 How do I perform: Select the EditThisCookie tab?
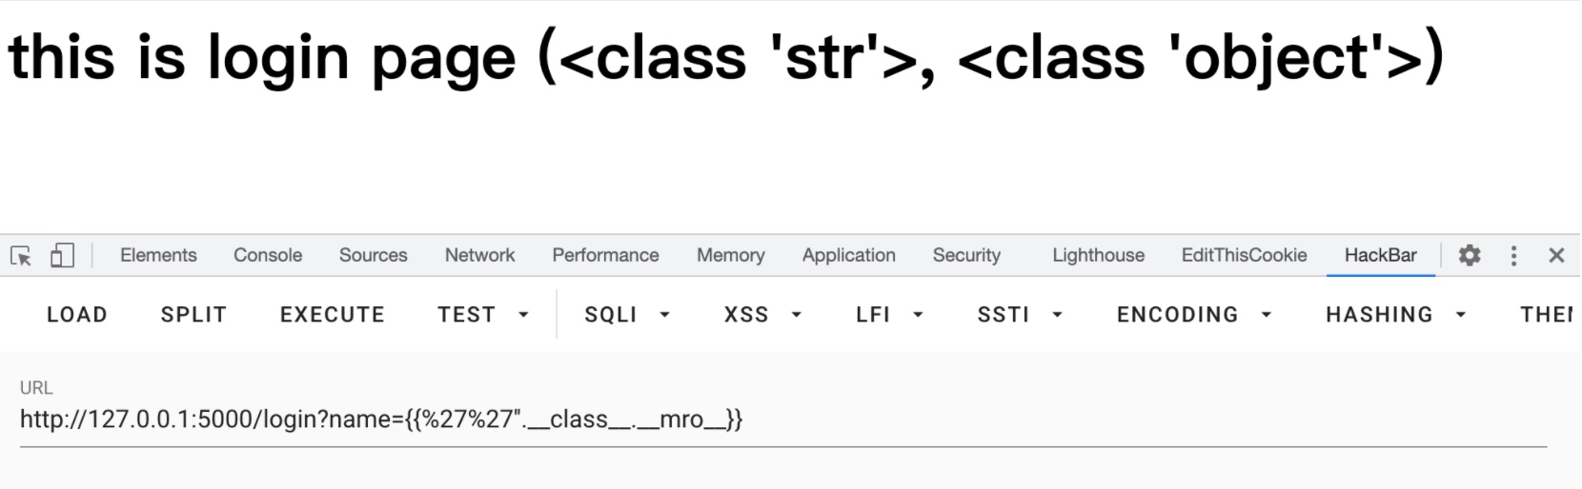point(1244,255)
